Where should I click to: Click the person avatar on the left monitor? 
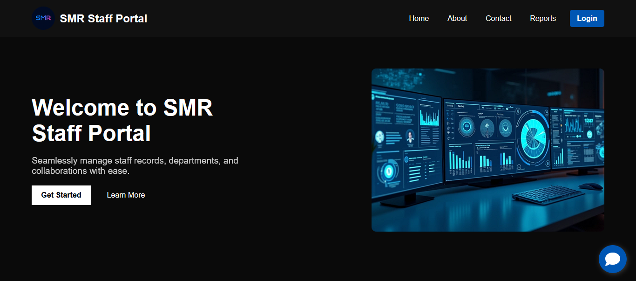click(410, 136)
